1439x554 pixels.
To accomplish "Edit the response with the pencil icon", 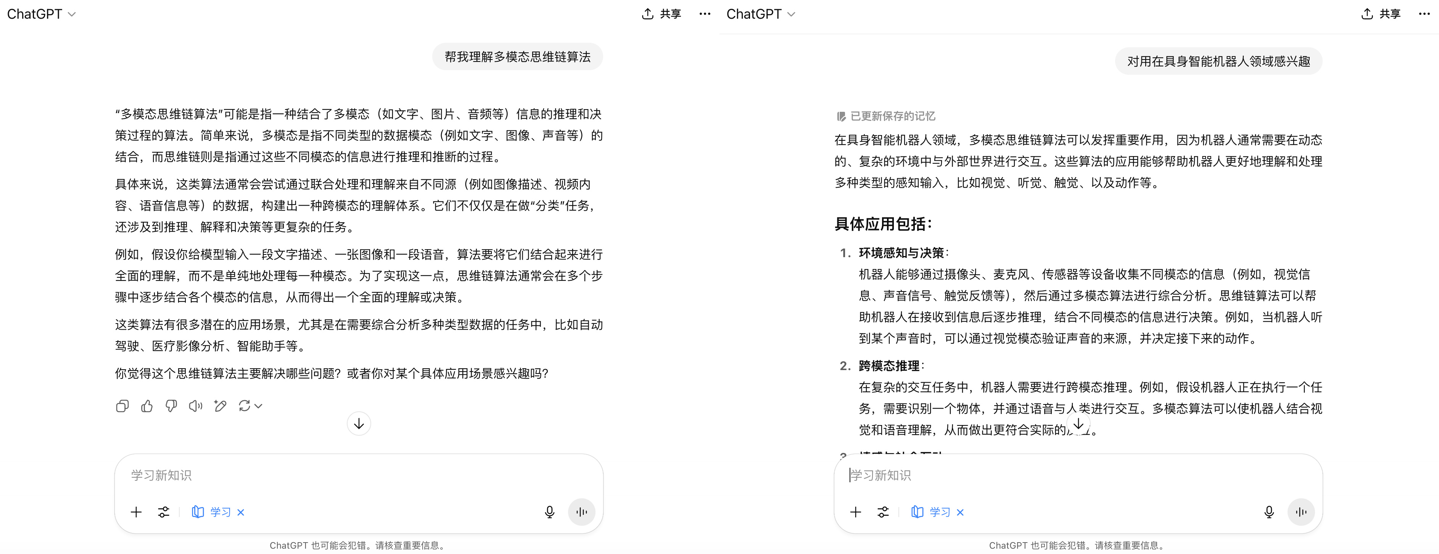I will coord(220,406).
